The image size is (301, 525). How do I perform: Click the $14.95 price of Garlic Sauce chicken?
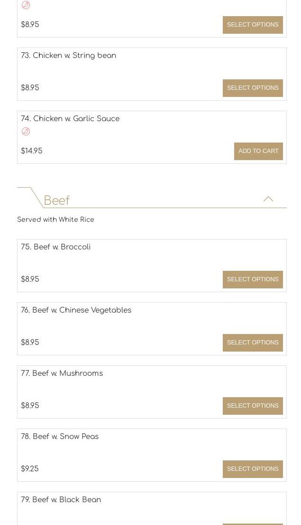coord(32,151)
